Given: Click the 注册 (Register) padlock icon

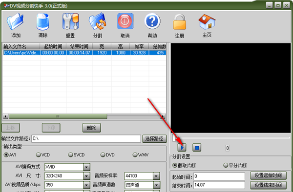Looking at the screenshot, I should coord(179,22).
